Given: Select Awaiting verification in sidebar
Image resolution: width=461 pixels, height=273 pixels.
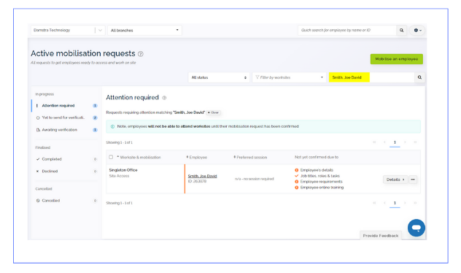Looking at the screenshot, I should tap(66, 130).
